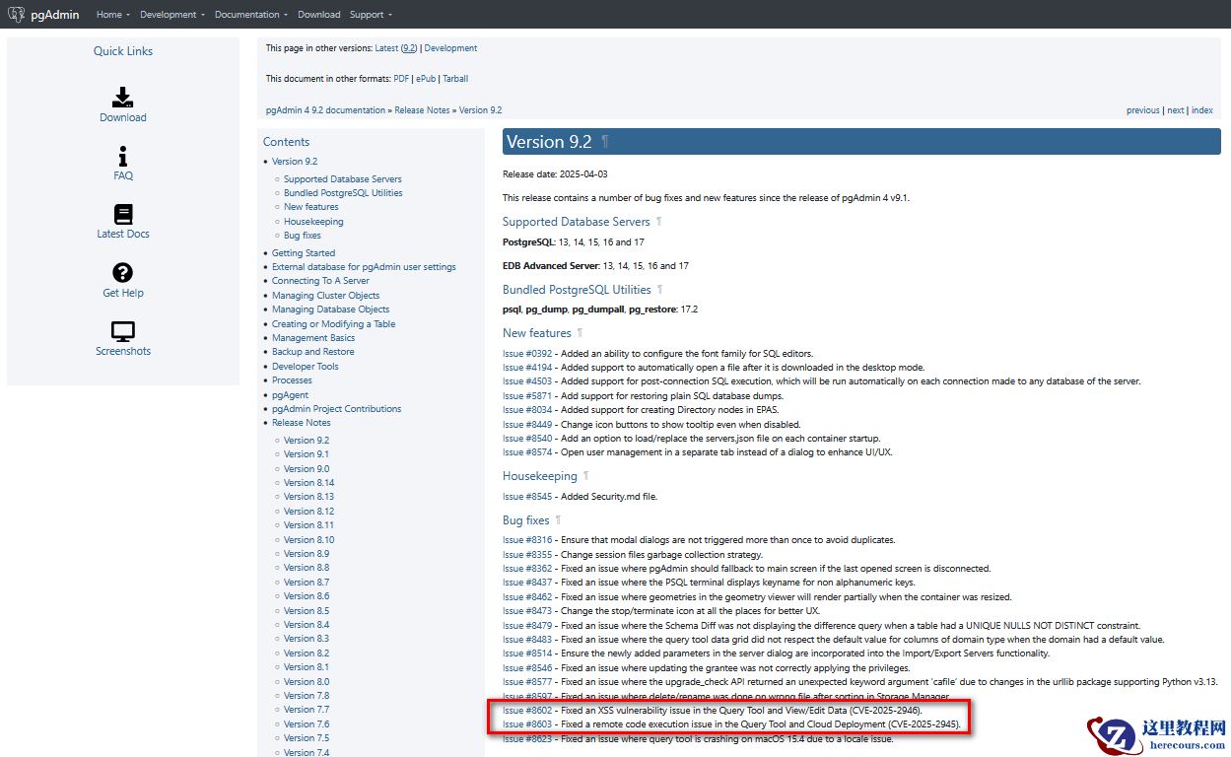The height and width of the screenshot is (757, 1231).
Task: Open Issue #8623 macOS crash link
Action: [x=527, y=739]
